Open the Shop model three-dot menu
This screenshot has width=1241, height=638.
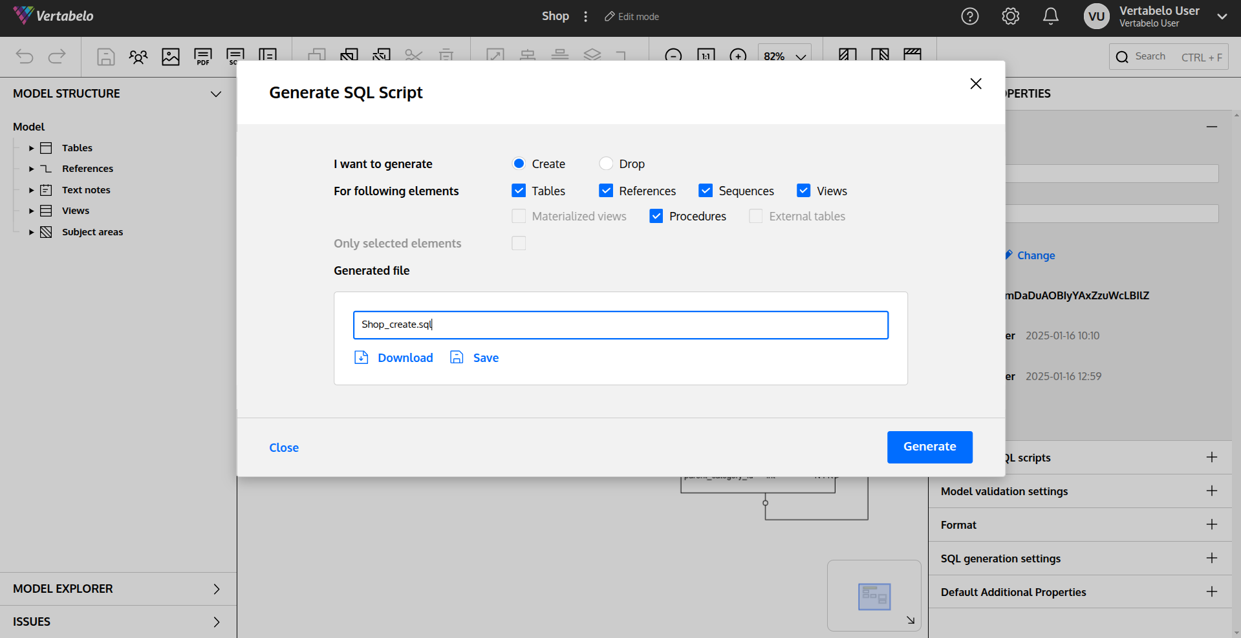point(586,17)
